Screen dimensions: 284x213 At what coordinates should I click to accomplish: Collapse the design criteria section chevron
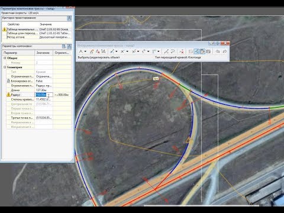pos(69,18)
